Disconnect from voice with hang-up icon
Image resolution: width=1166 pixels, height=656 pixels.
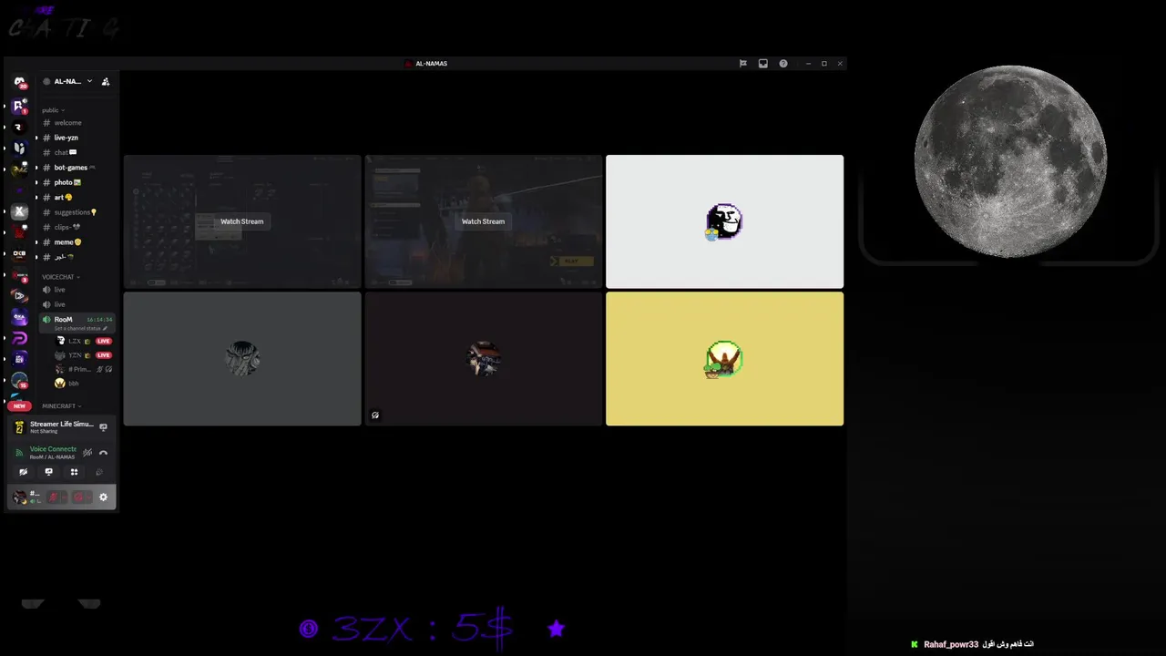(x=103, y=453)
